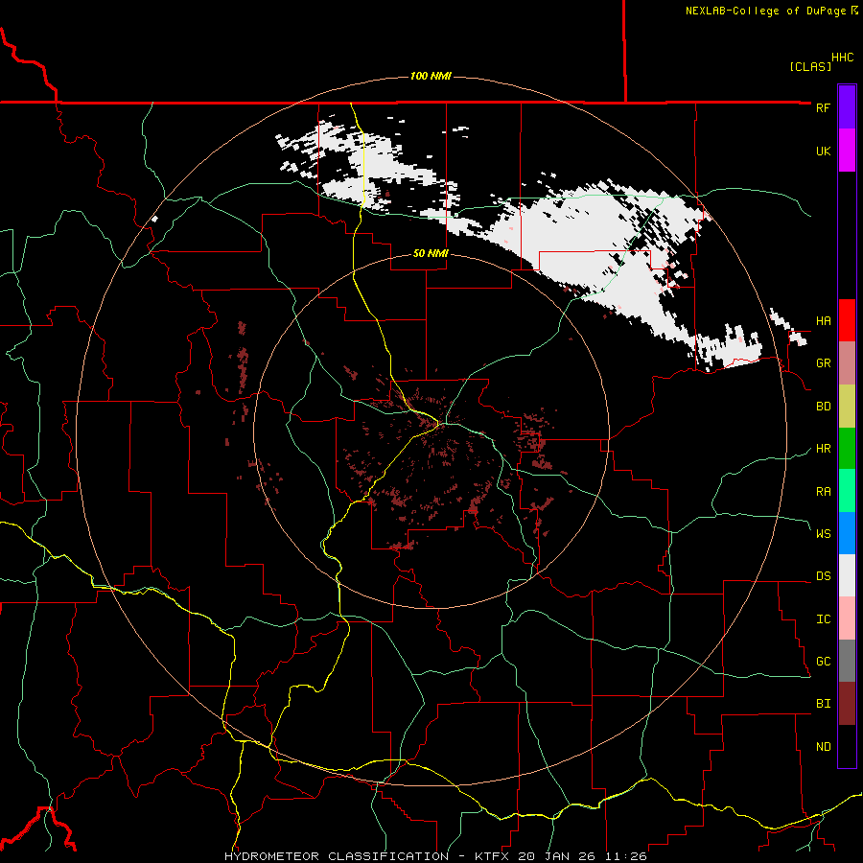Click the BI legend label
The image size is (863, 863).
pos(823,704)
